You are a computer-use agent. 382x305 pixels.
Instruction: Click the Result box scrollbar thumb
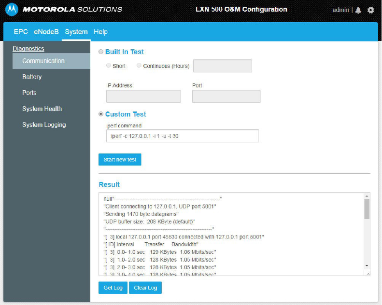[x=367, y=209]
